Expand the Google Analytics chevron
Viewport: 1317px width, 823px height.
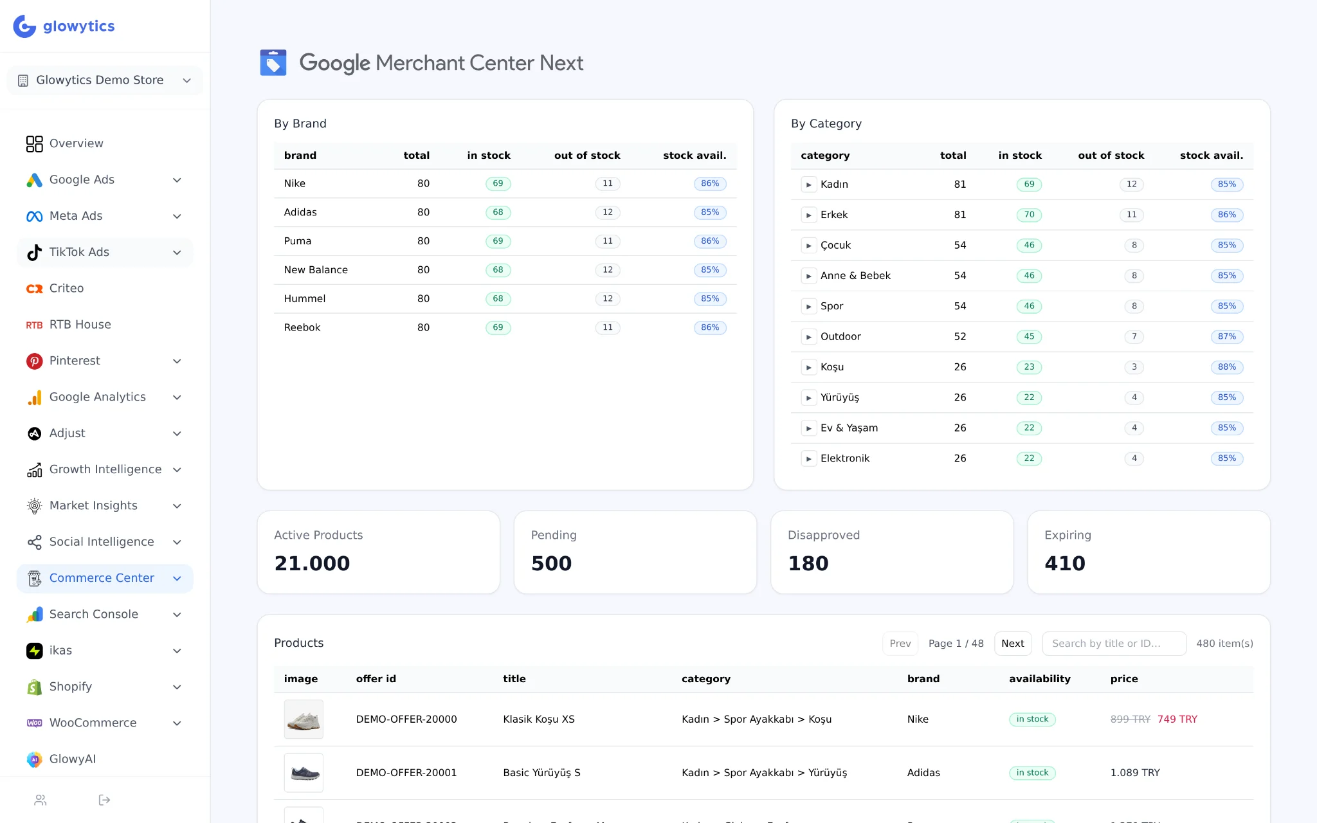177,397
